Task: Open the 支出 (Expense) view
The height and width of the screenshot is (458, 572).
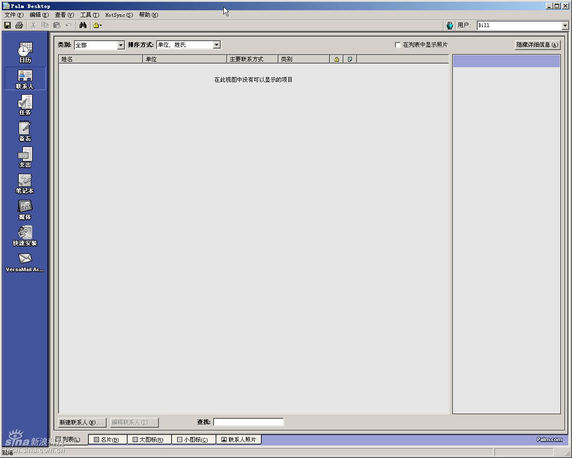Action: 25,157
